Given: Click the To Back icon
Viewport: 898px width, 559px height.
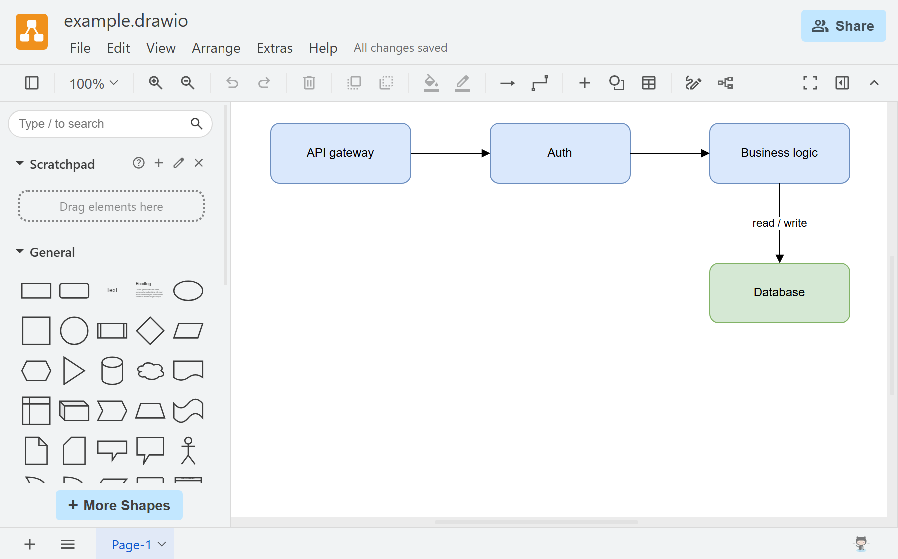Looking at the screenshot, I should pos(386,83).
